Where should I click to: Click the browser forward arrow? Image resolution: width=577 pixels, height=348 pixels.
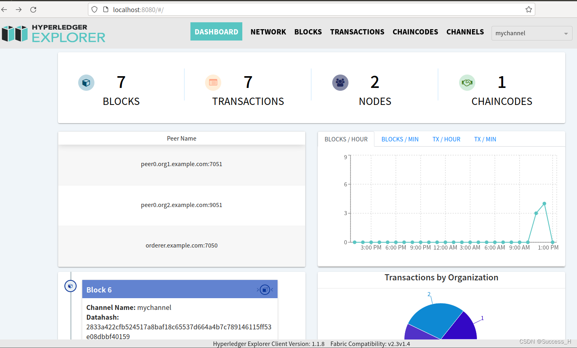(19, 9)
